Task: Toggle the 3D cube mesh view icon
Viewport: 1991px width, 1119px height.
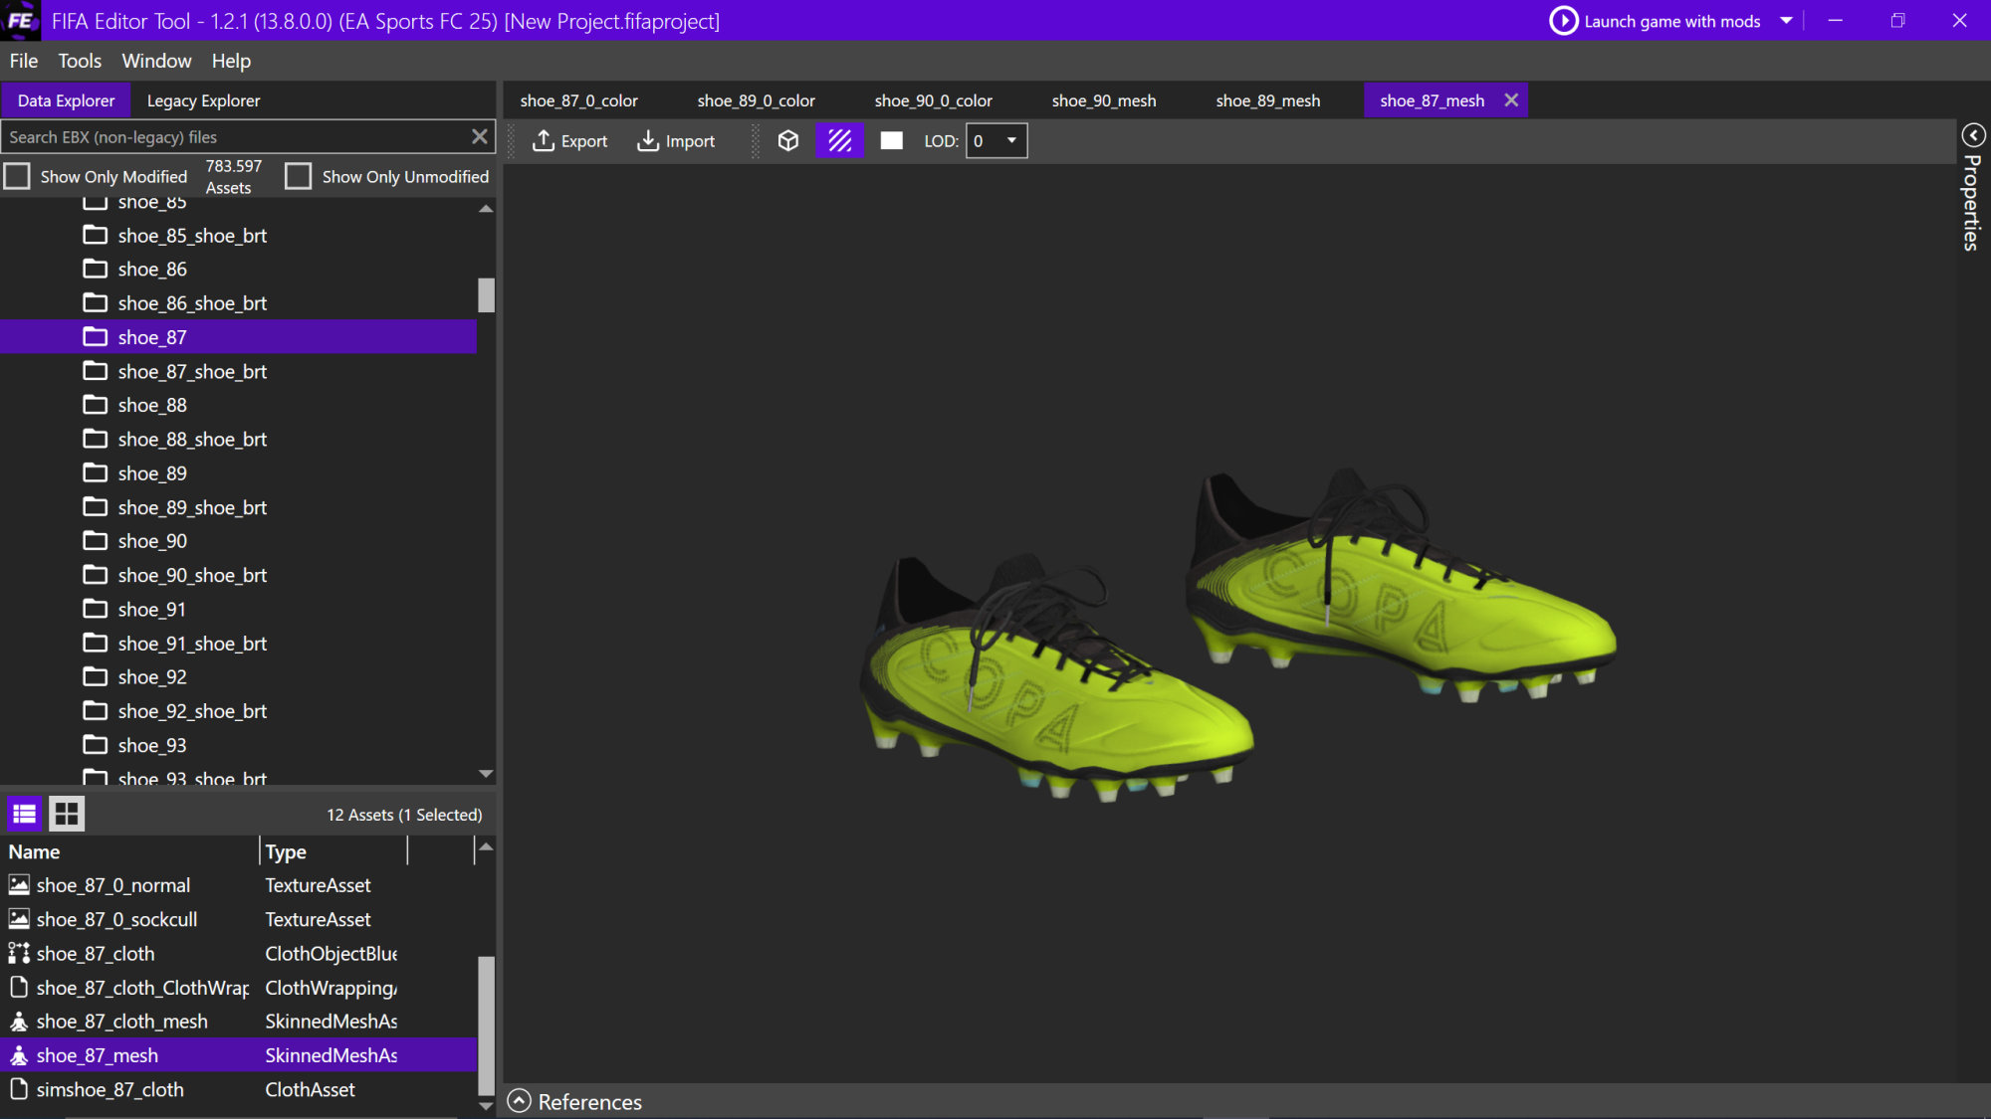Action: pyautogui.click(x=787, y=141)
